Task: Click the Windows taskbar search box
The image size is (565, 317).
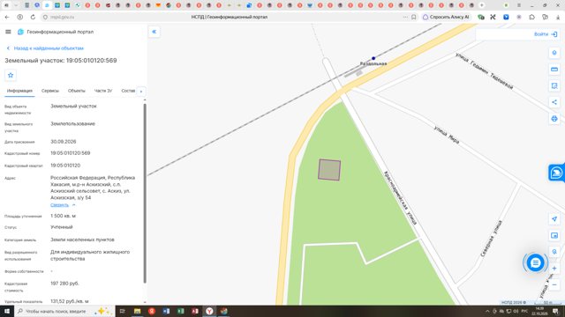Action: pyautogui.click(x=64, y=311)
